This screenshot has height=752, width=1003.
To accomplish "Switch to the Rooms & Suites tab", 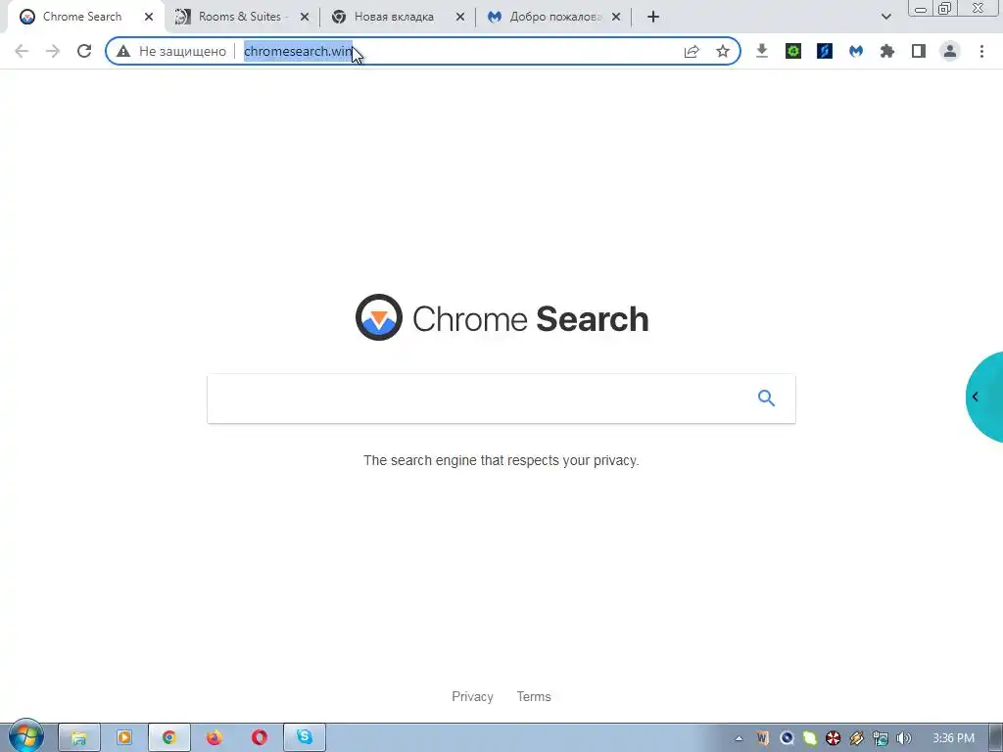I will pyautogui.click(x=239, y=17).
